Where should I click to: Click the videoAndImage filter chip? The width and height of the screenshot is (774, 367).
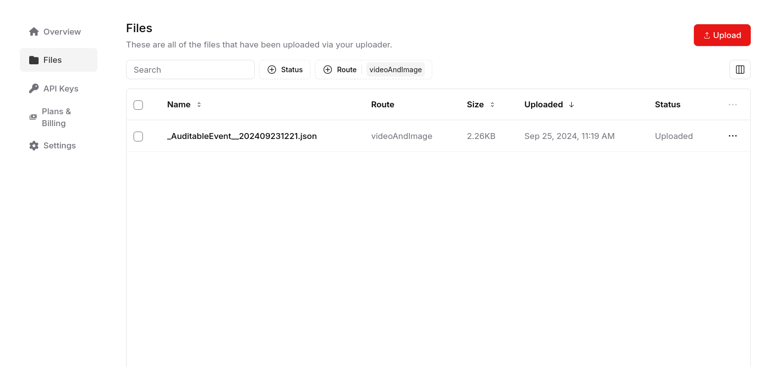pos(396,70)
